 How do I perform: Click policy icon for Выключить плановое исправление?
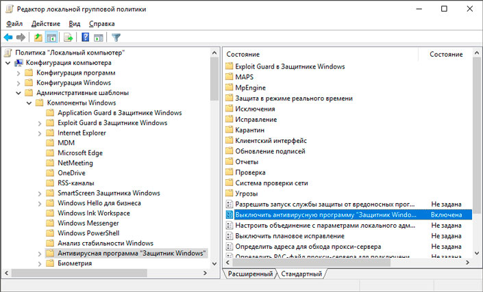(x=230, y=236)
